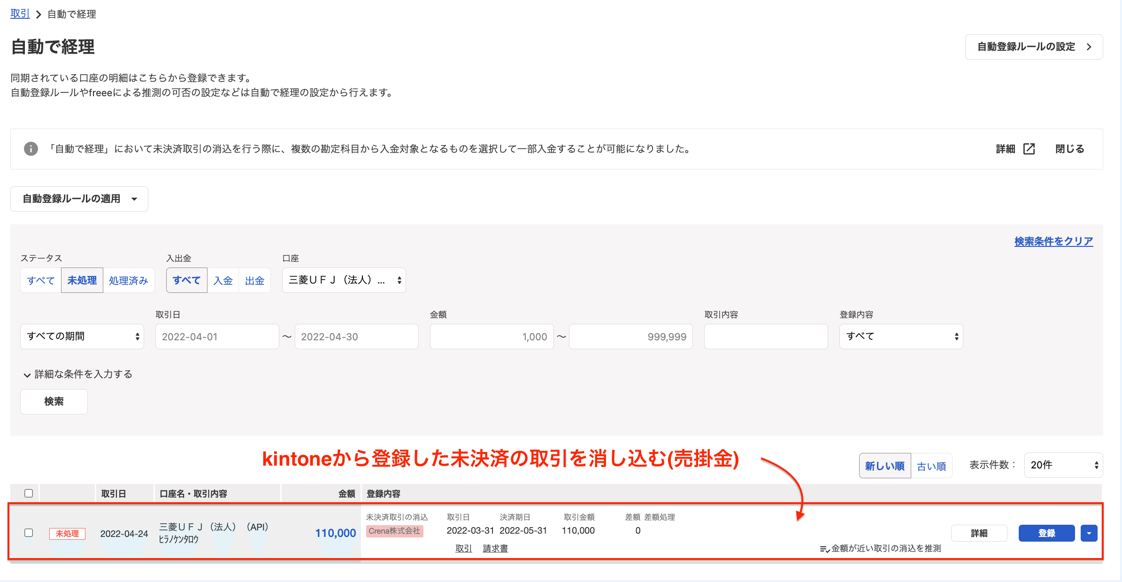The height and width of the screenshot is (582, 1122).
Task: Filter by 入金 only
Action: click(223, 280)
